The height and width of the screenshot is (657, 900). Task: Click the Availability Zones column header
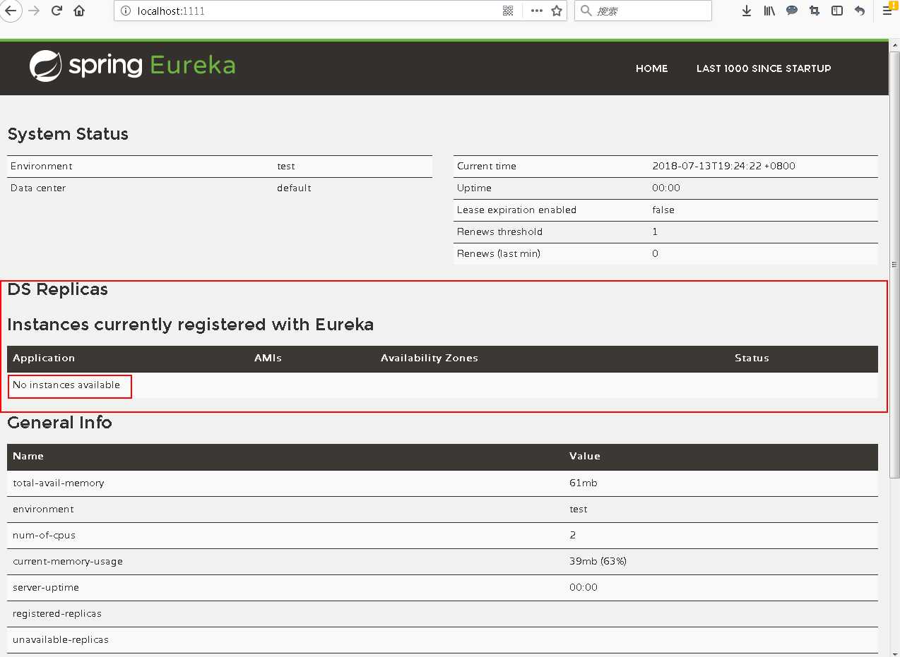pos(430,358)
